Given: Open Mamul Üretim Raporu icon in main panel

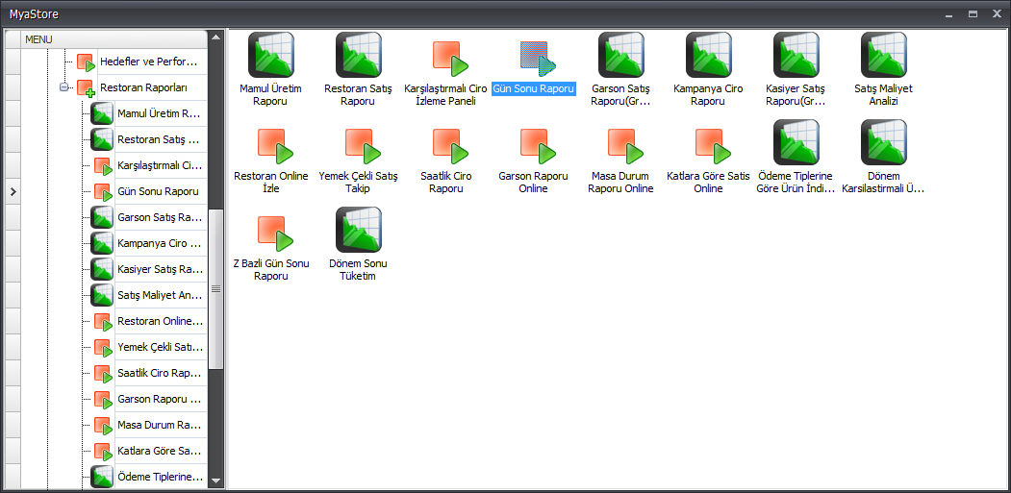Looking at the screenshot, I should [271, 55].
